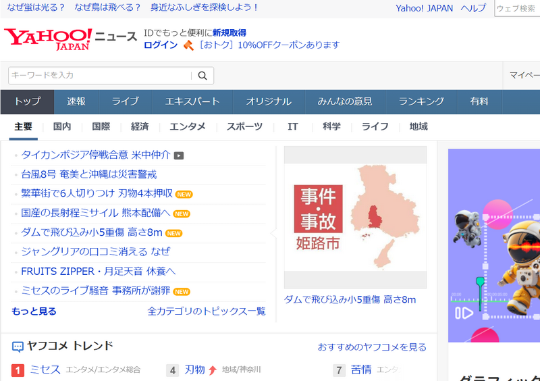Click the auction hammer coupon icon
The width and height of the screenshot is (540, 381).
pyautogui.click(x=188, y=45)
